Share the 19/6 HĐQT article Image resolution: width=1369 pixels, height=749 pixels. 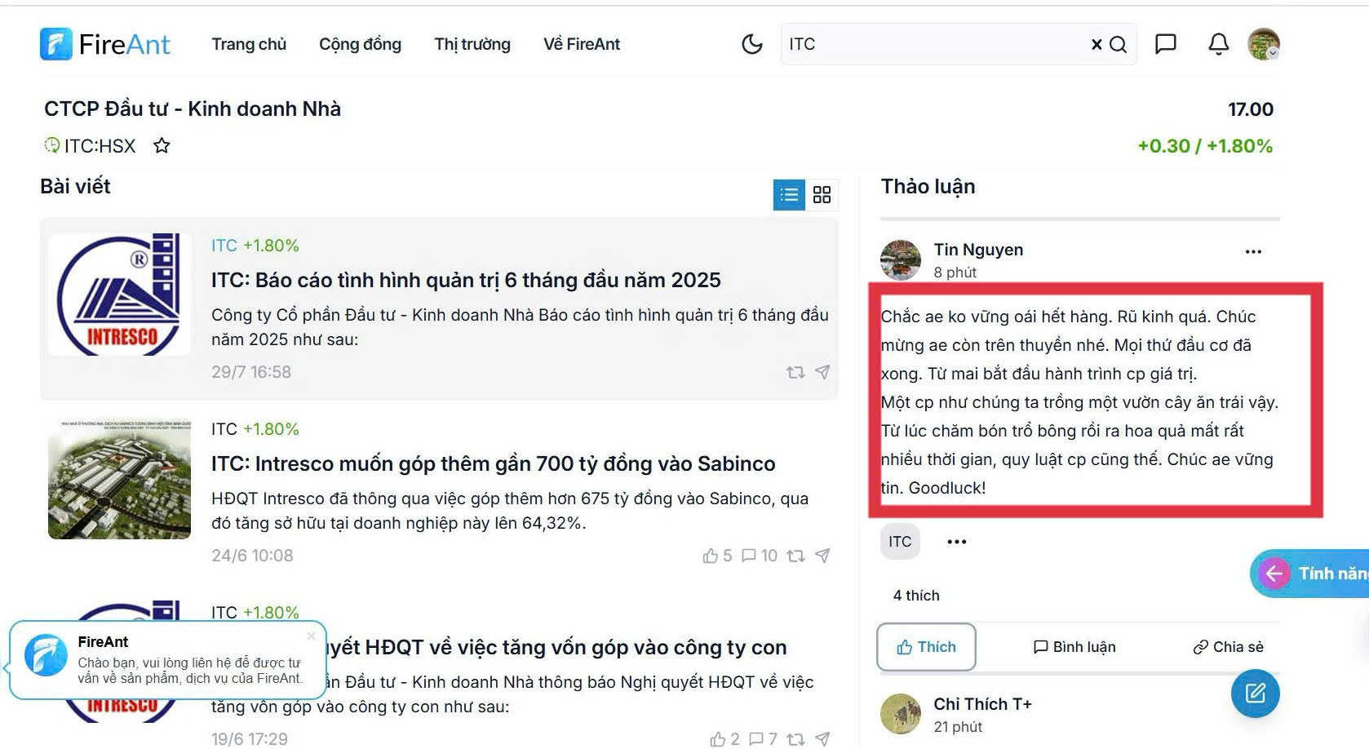pos(822,739)
